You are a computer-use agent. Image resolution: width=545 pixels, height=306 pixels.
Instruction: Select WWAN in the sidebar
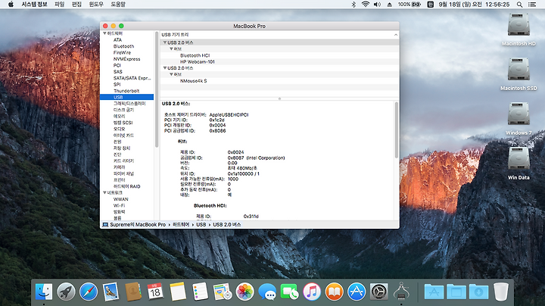coord(120,199)
